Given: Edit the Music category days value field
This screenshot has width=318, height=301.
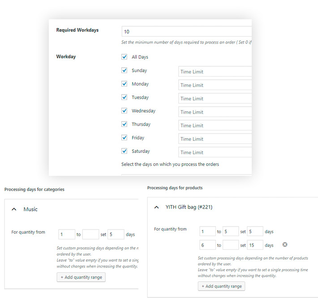Looking at the screenshot, I should pos(116,234).
